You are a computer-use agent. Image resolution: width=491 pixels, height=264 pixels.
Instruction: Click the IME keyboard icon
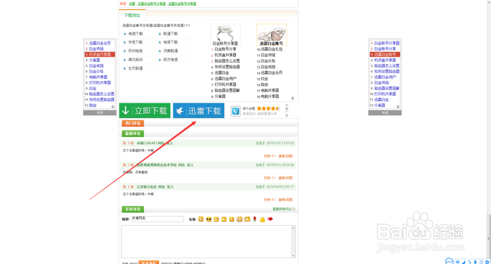pyautogui.click(x=481, y=262)
